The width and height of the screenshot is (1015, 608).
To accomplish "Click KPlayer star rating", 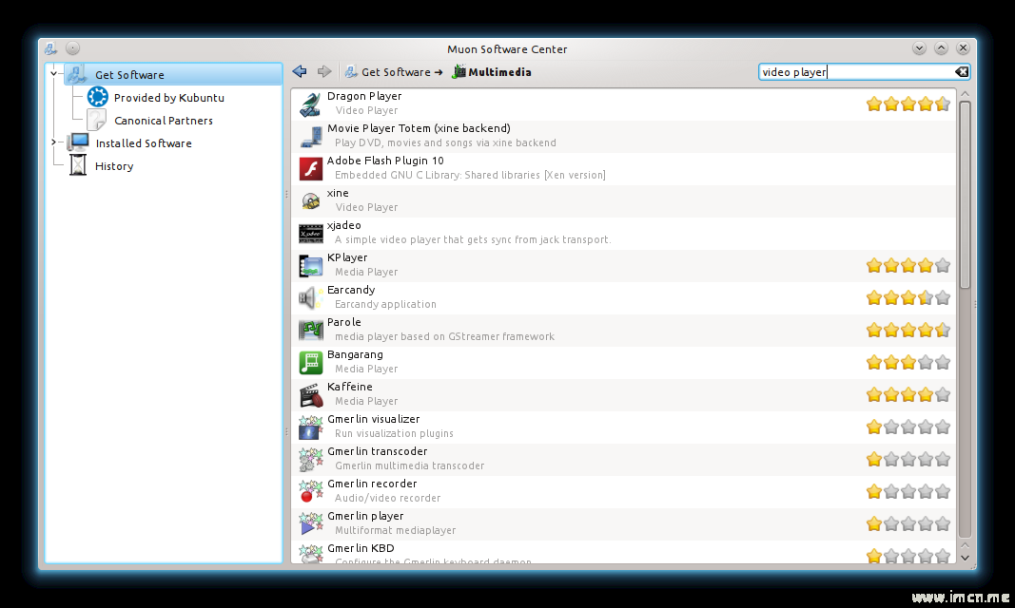I will 908,266.
